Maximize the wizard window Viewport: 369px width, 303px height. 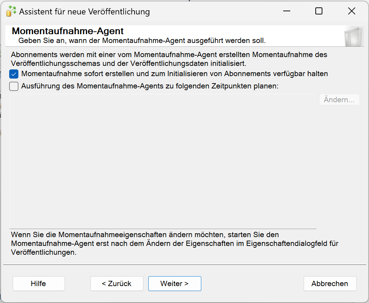point(319,11)
